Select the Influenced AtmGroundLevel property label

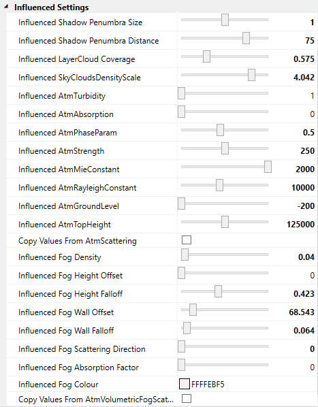coord(69,206)
